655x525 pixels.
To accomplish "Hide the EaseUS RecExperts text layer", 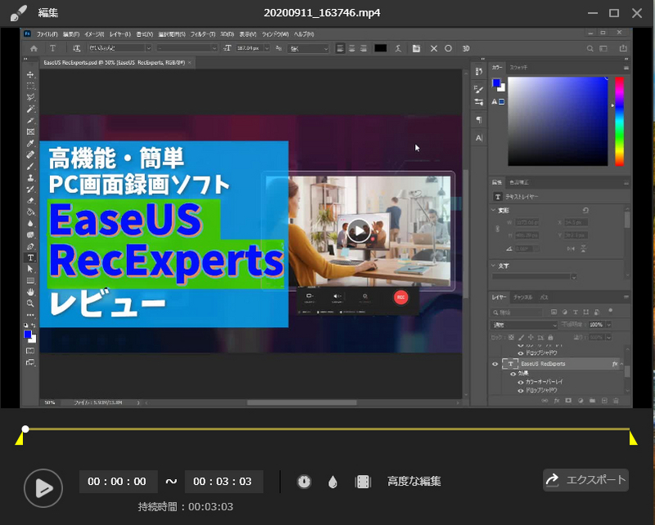I will 495,364.
